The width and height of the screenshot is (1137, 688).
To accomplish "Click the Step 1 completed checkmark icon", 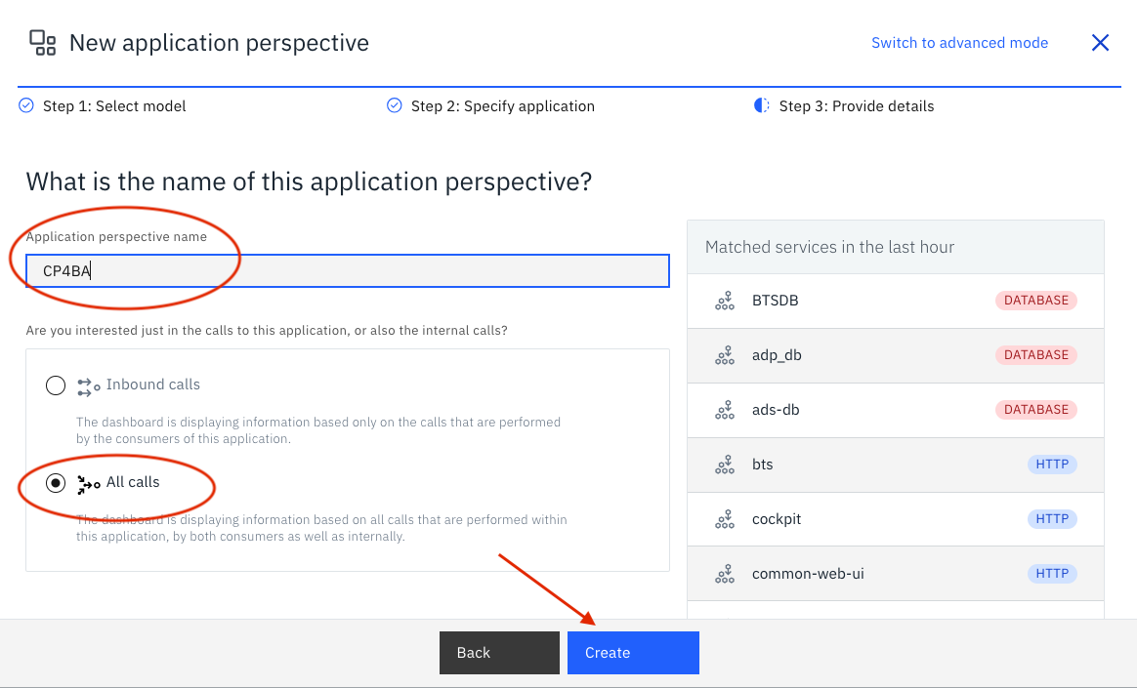I will [26, 105].
